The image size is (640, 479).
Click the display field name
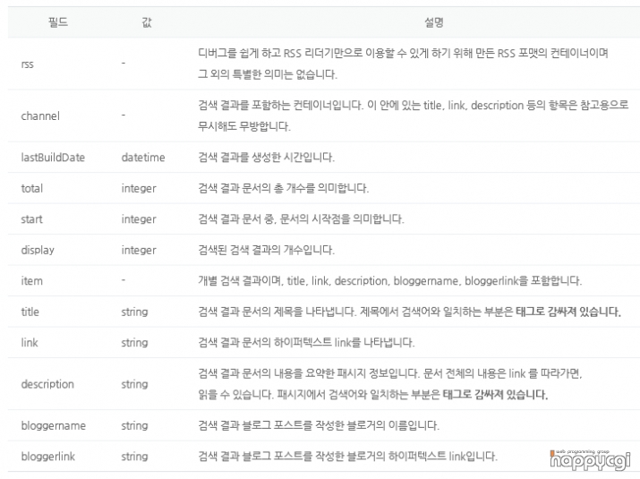(38, 250)
